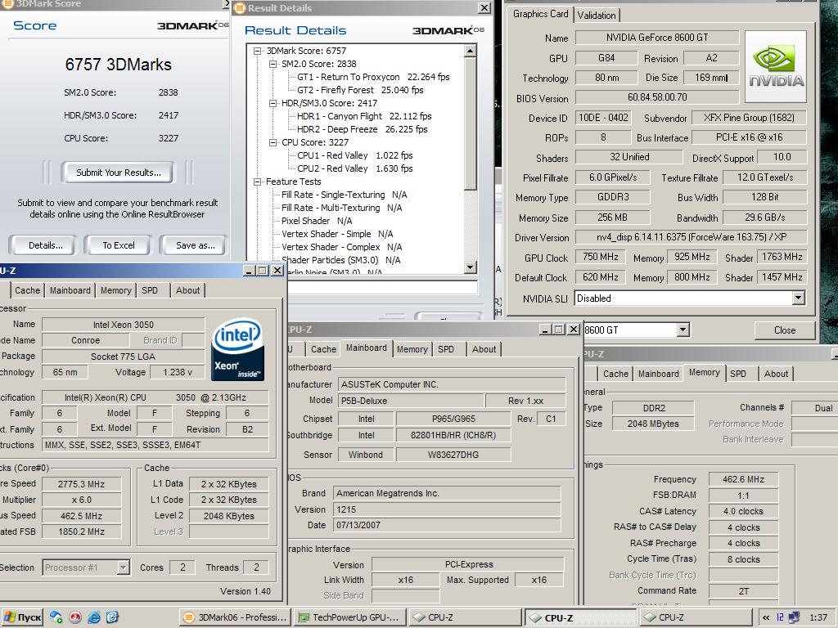
Task: Launch Internet Explorer from quick launch
Action: (x=94, y=617)
